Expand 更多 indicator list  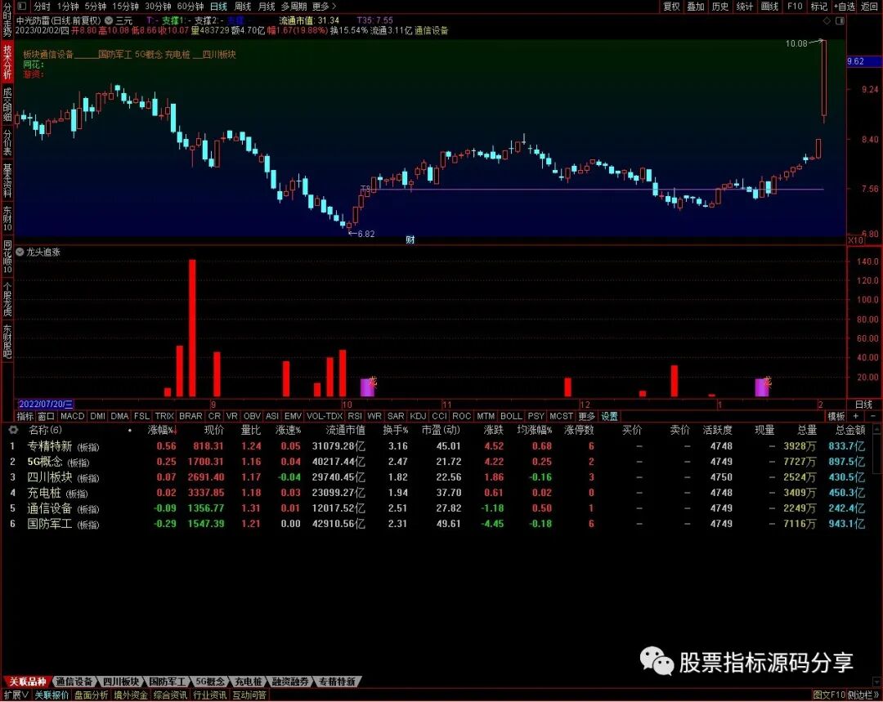tap(586, 416)
